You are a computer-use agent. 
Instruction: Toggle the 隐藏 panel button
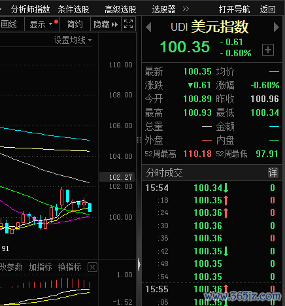click(105, 24)
